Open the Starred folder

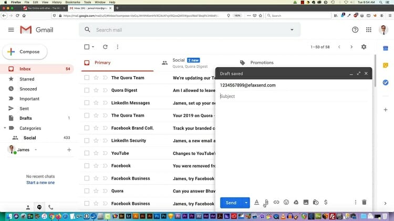(x=37, y=79)
